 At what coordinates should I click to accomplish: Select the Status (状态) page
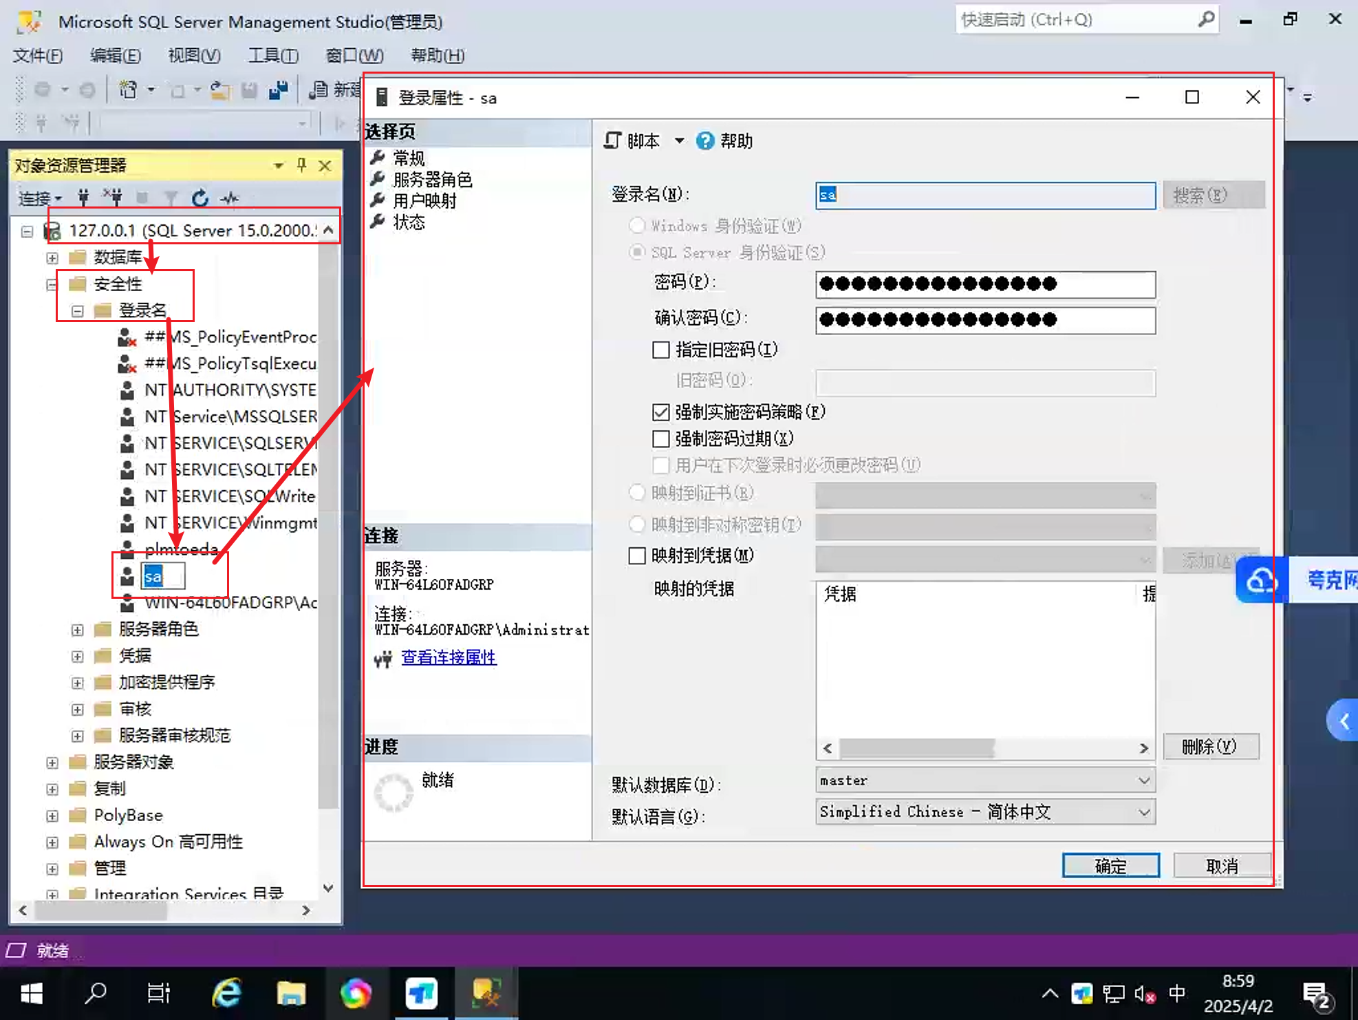[x=409, y=222]
